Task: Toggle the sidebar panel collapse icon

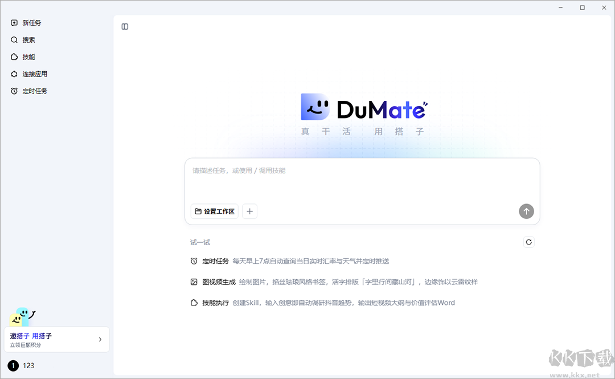Action: [x=125, y=27]
